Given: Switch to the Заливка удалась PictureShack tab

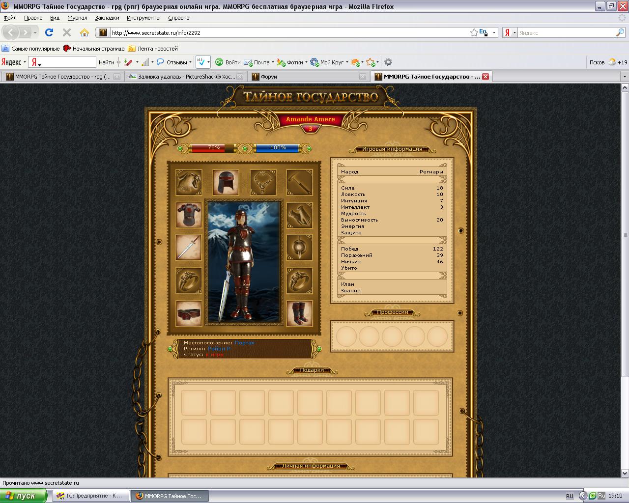Looking at the screenshot, I should pyautogui.click(x=185, y=77).
